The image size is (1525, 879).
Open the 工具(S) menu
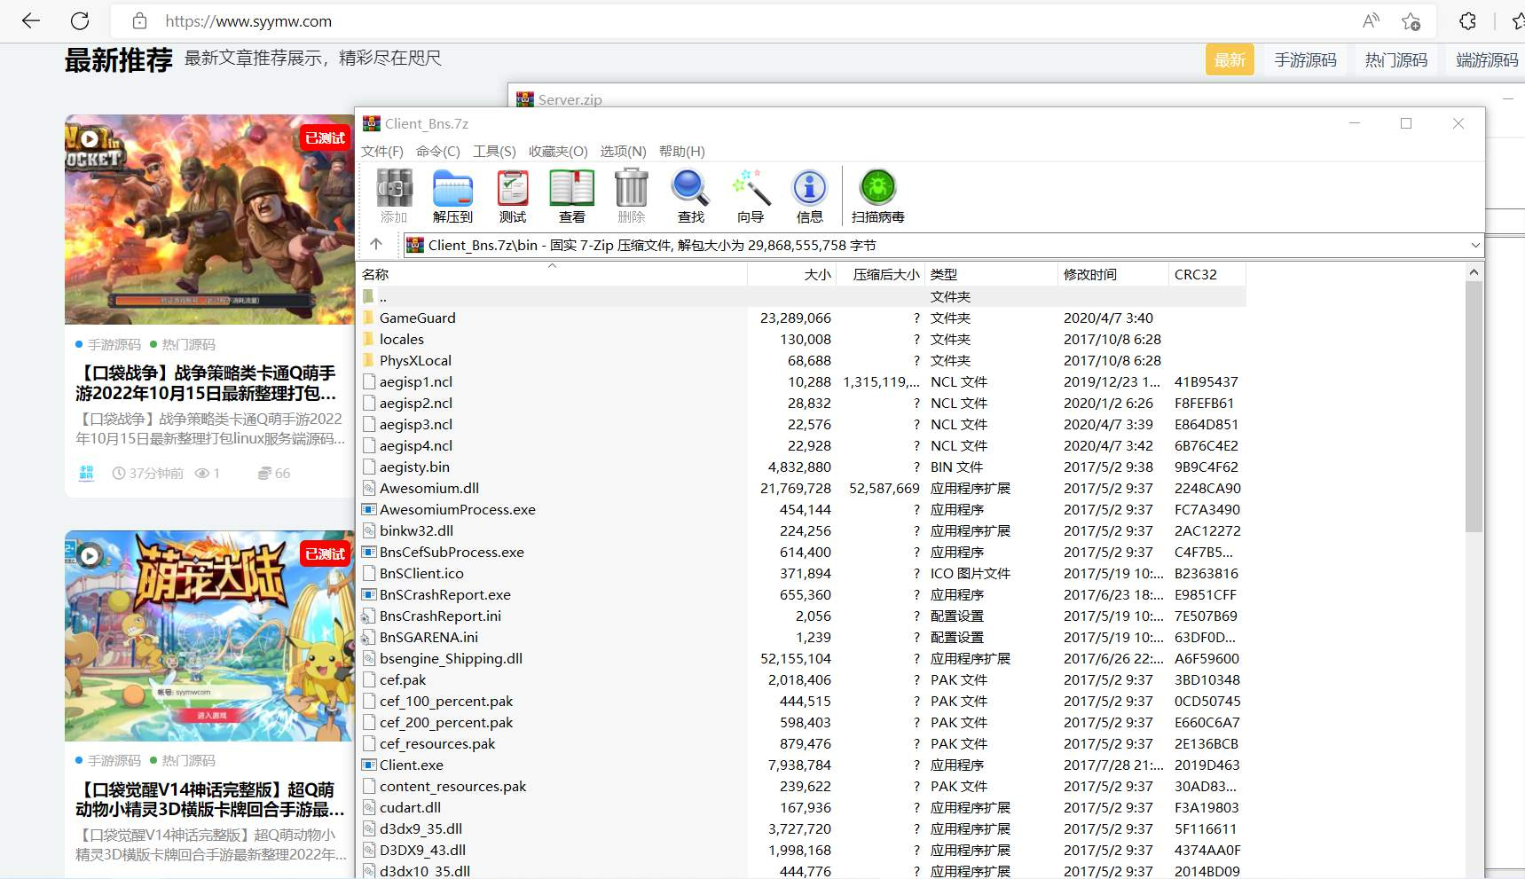494,151
